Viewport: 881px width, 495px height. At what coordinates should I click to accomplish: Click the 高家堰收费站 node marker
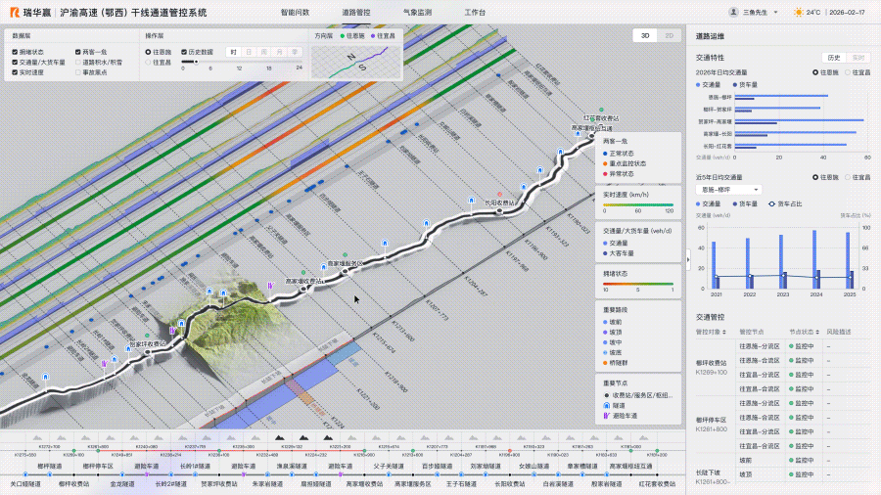click(x=304, y=289)
